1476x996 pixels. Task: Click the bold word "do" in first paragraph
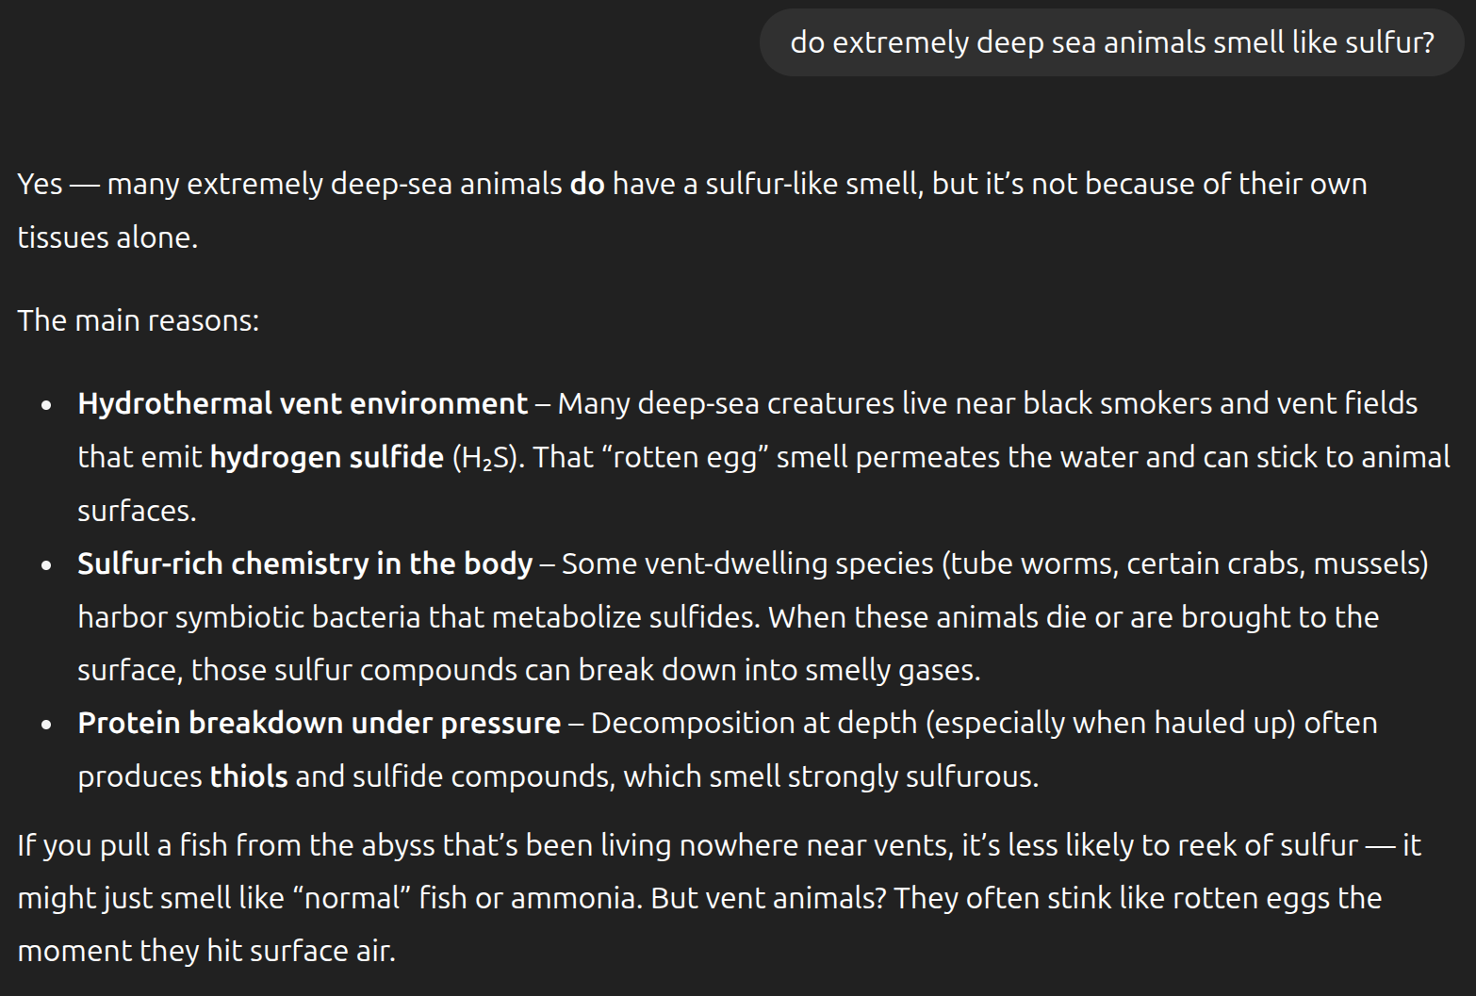587,184
